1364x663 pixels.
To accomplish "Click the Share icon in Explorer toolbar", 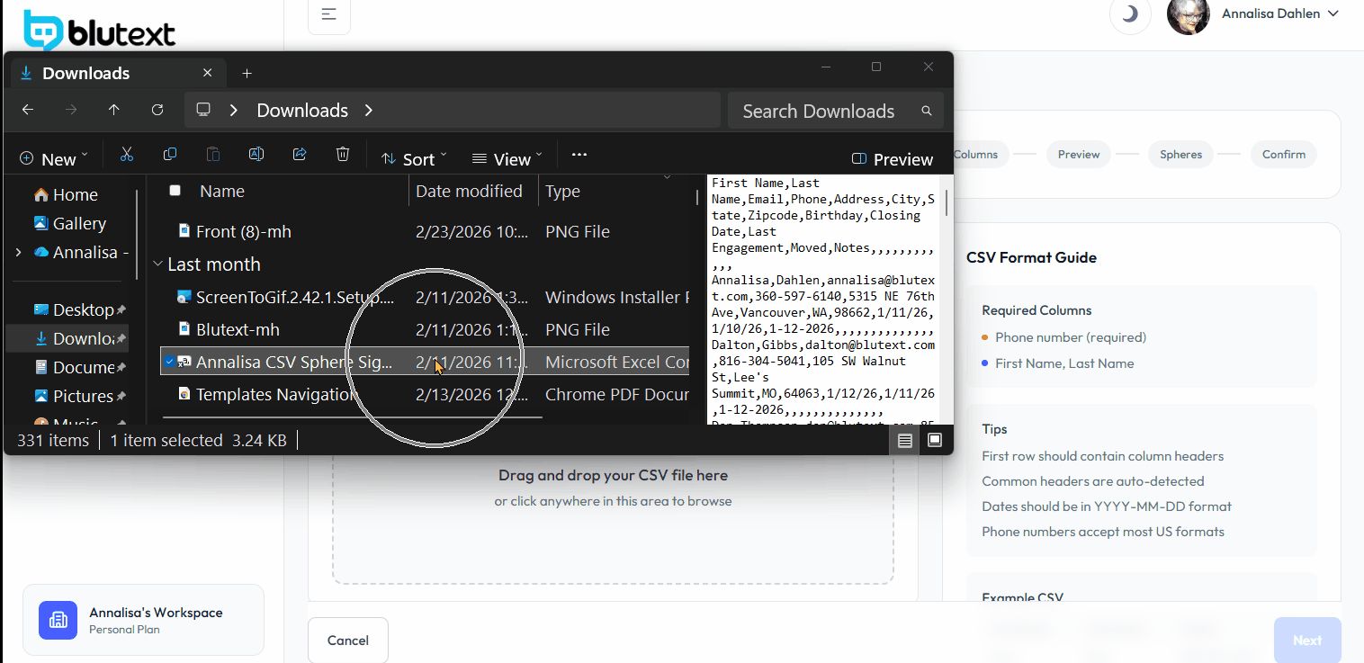I will pos(300,155).
